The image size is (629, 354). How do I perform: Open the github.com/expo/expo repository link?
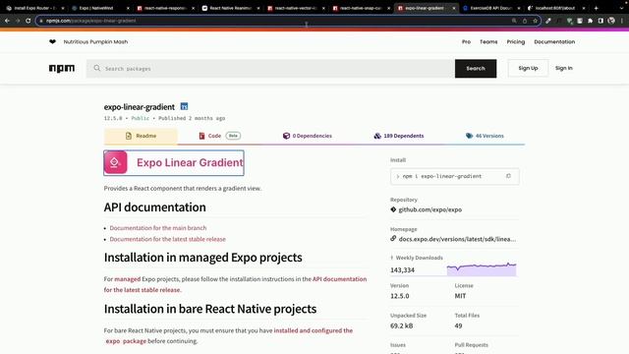tap(430, 209)
